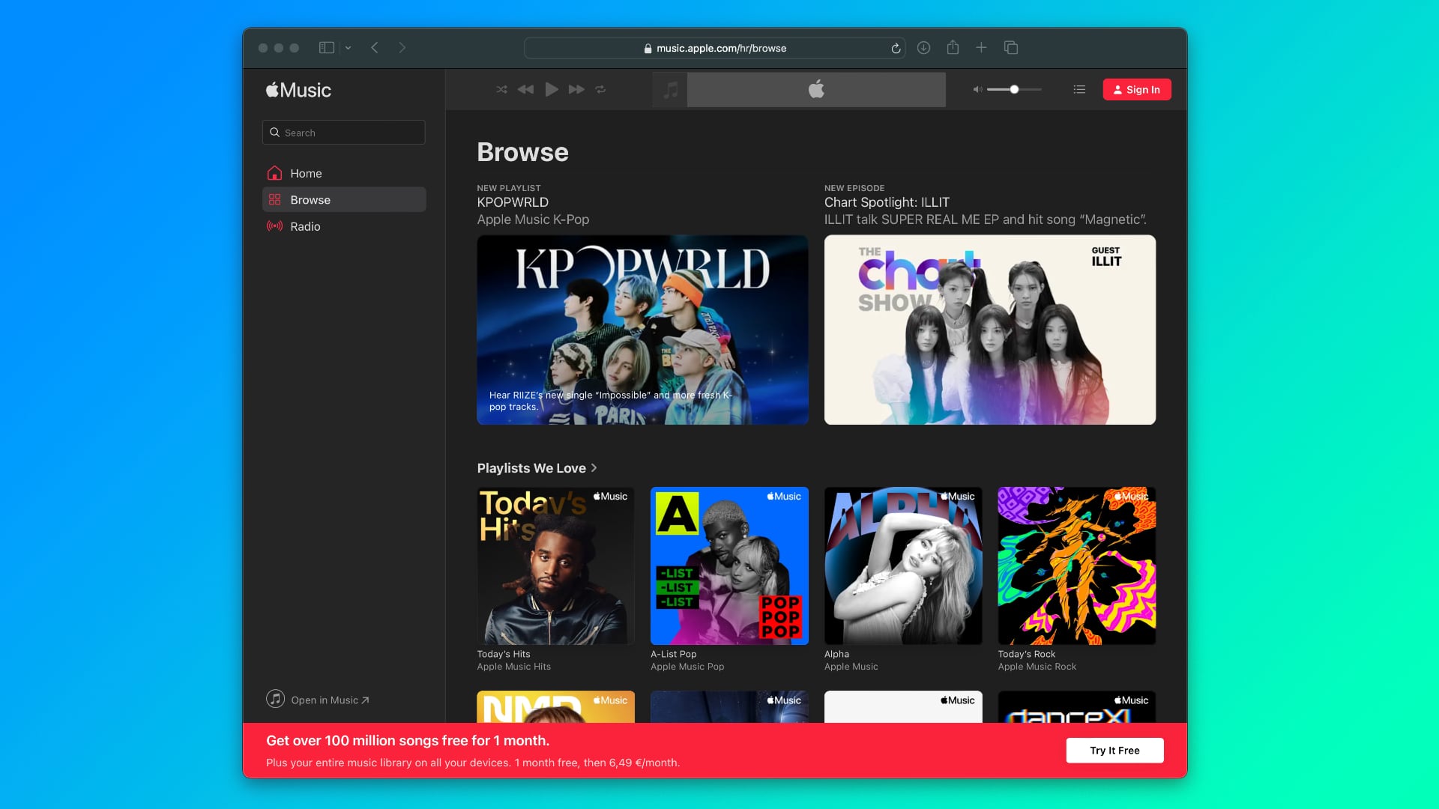The height and width of the screenshot is (809, 1439).
Task: Click the search magnifier icon
Action: (275, 133)
